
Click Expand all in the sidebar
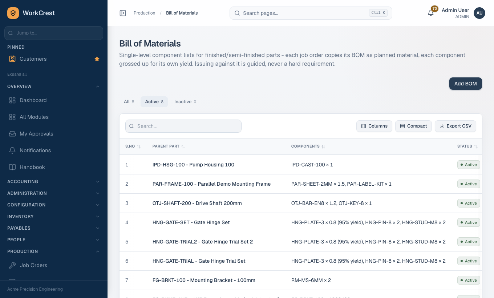(x=17, y=74)
